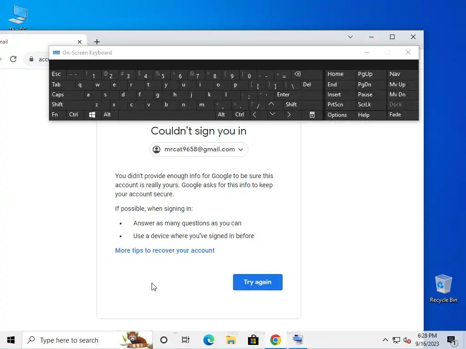Image resolution: width=466 pixels, height=349 pixels.
Task: Launch Microsoft Edge from taskbar
Action: pos(208,340)
